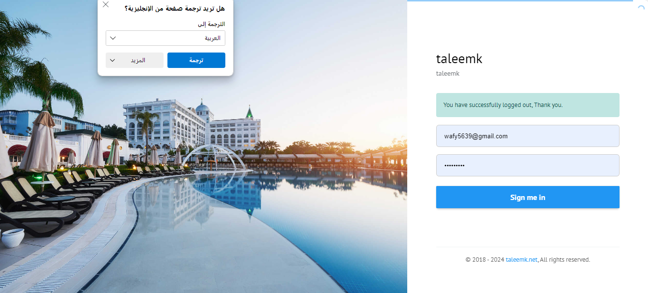648x293 pixels.
Task: Open the العربية target language dropdown
Action: pos(165,38)
